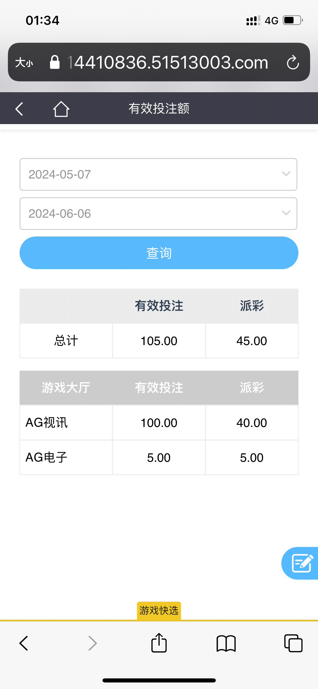The image size is (318, 689).
Task: Tap Safari share icon
Action: coord(159,643)
